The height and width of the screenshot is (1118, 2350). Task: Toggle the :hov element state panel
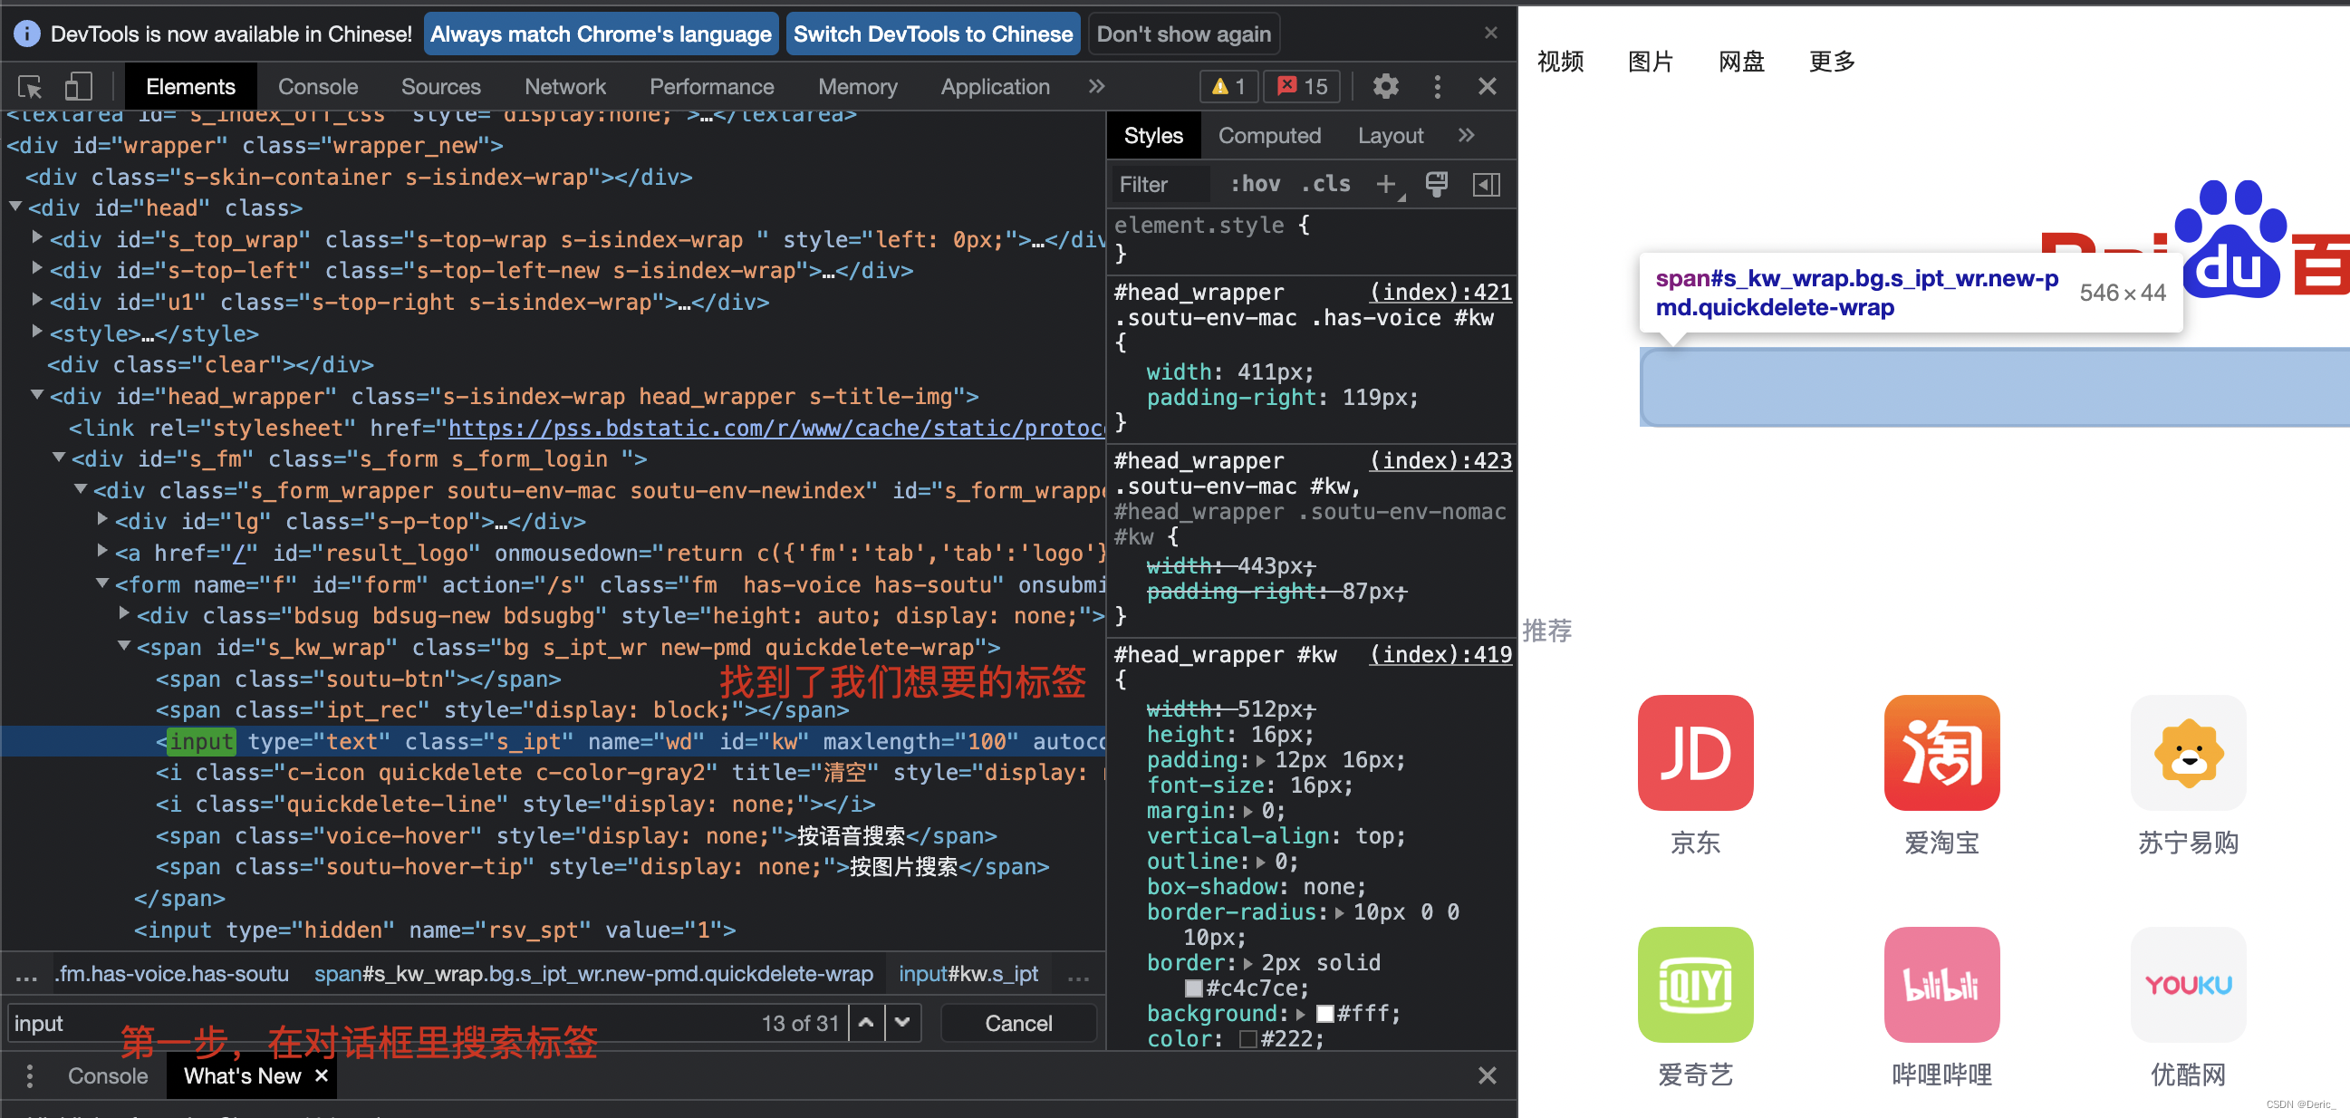click(1255, 184)
